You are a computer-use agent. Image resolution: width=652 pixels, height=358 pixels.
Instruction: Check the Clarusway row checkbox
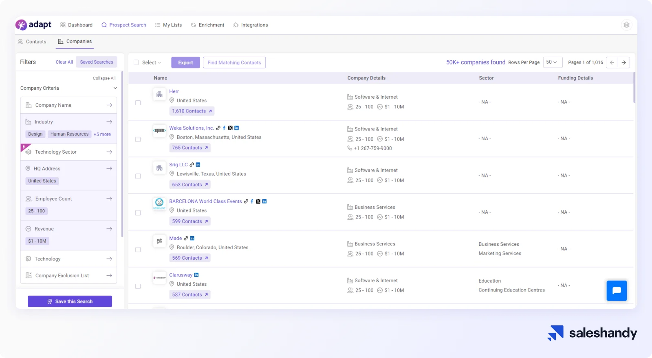click(x=138, y=286)
